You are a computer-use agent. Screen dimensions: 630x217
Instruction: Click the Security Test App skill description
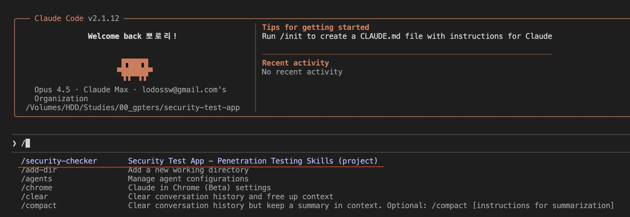253,161
